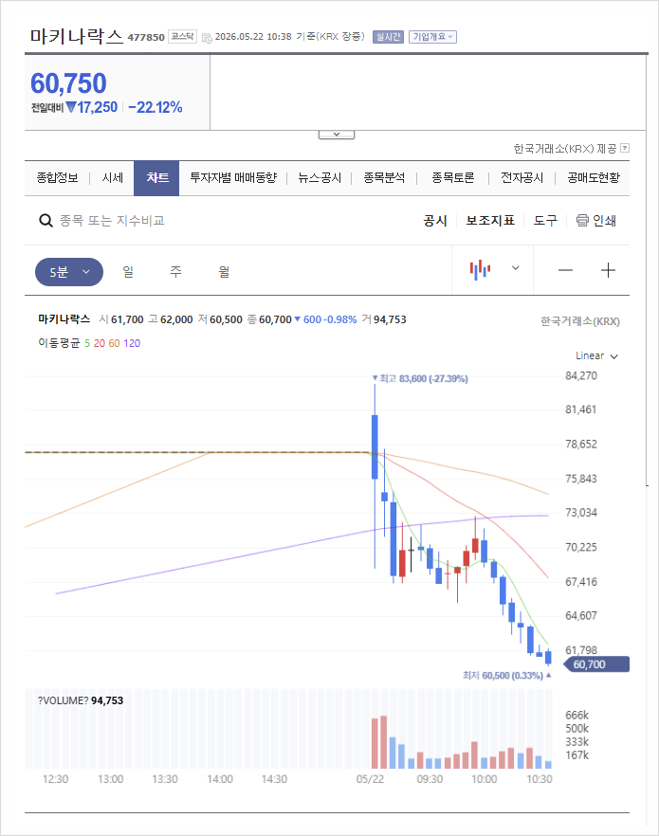Open the Linear scale dropdown
The width and height of the screenshot is (659, 836).
tap(596, 355)
